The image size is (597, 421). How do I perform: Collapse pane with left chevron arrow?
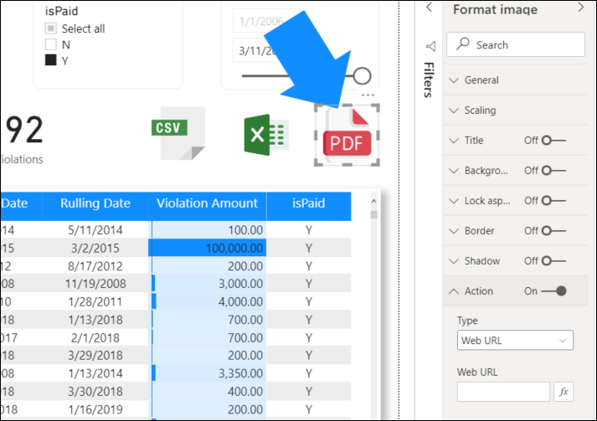430,8
